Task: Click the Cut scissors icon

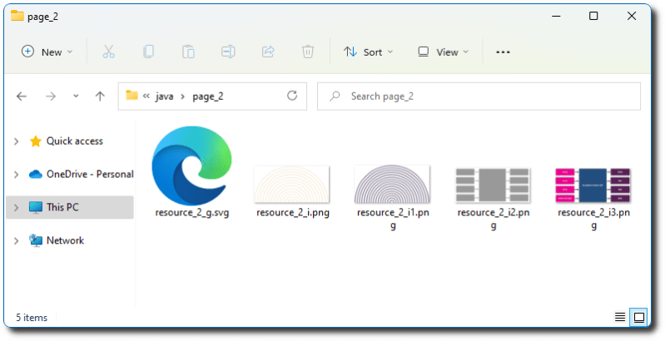Action: pyautogui.click(x=108, y=52)
